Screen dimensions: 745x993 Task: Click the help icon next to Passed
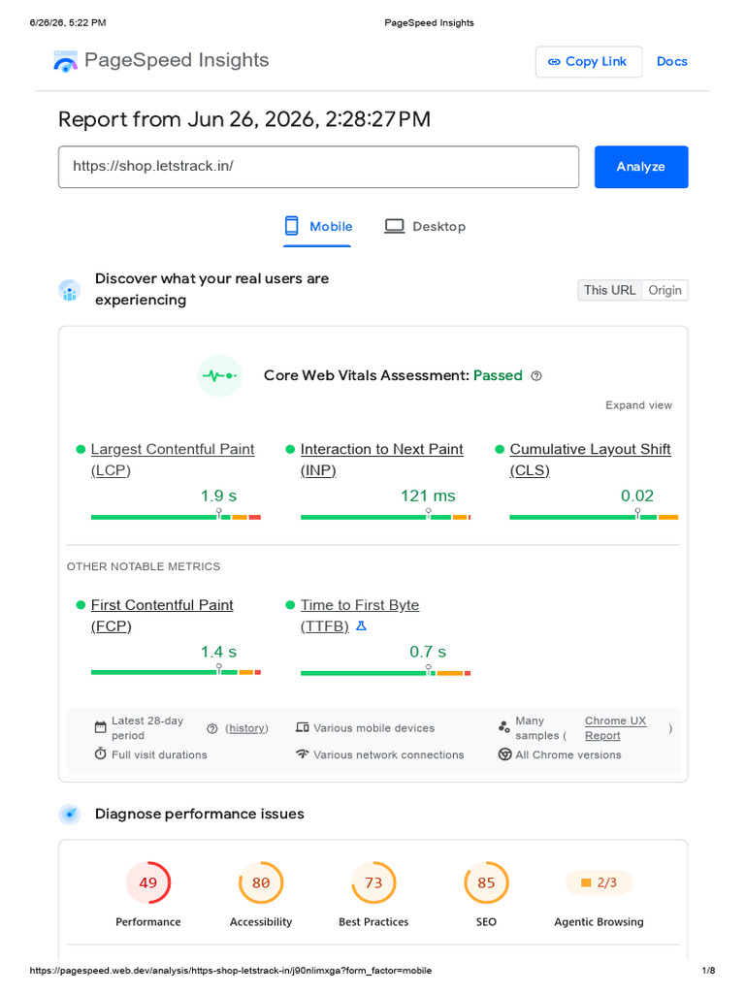coord(536,375)
